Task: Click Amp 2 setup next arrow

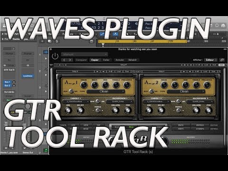Action: [190, 72]
